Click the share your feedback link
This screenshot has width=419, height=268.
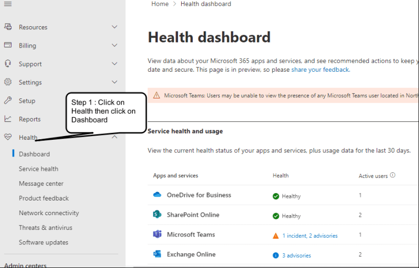pyautogui.click(x=320, y=70)
